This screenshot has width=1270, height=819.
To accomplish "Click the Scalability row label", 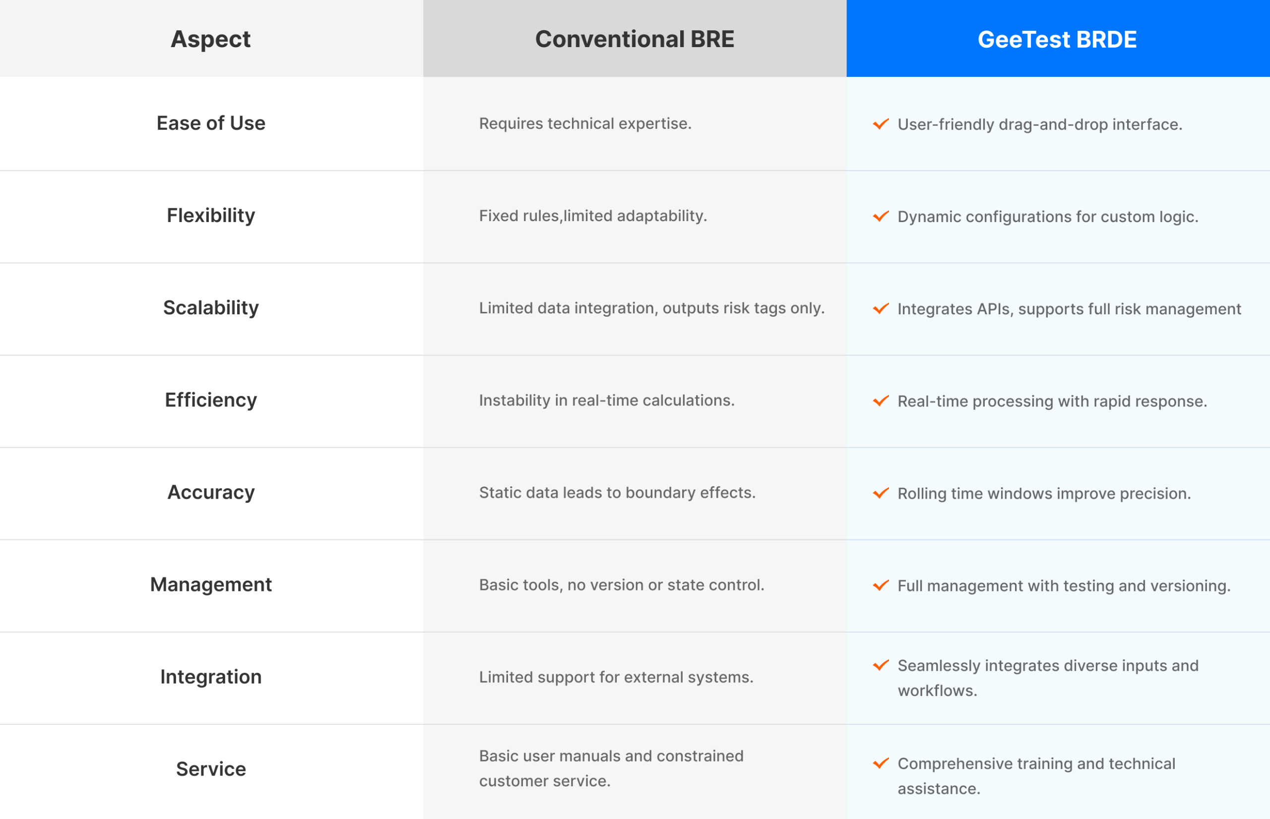I will click(211, 308).
